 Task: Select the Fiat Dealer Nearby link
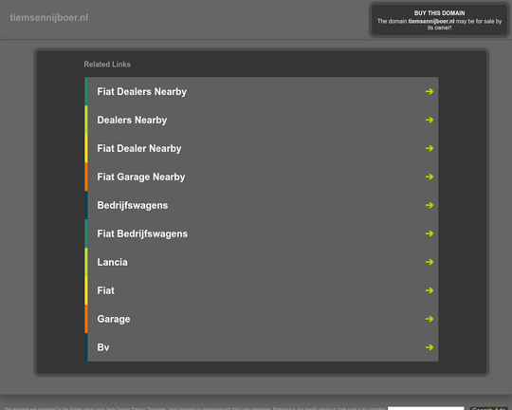(x=139, y=148)
